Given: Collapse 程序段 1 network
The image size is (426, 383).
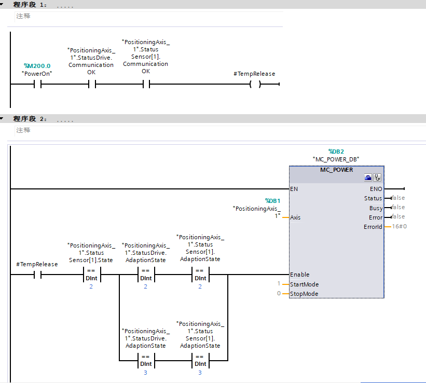Looking at the screenshot, I should point(4,4).
